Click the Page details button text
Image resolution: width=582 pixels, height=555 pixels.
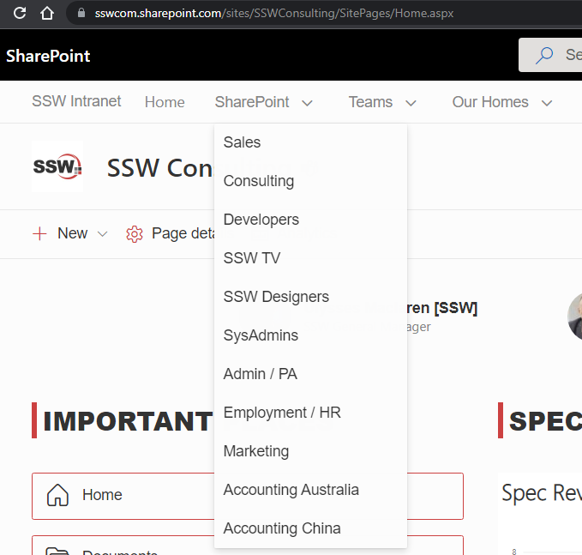click(183, 233)
